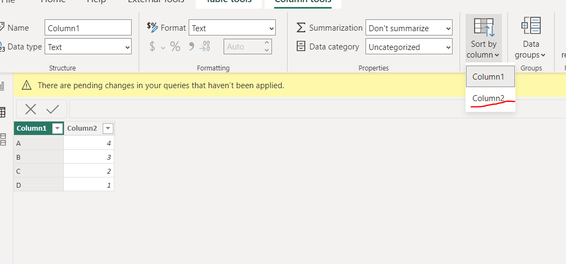Open the currency format dropdown arrow
Screen dimensions: 566x264
[163, 47]
